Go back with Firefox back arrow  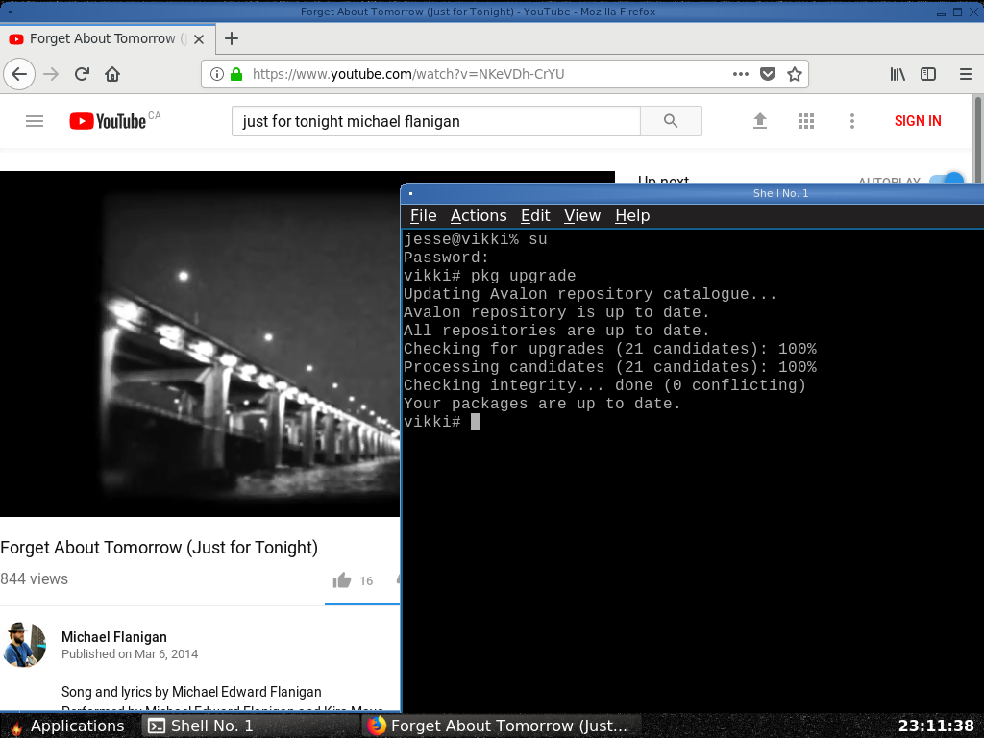[x=19, y=74]
